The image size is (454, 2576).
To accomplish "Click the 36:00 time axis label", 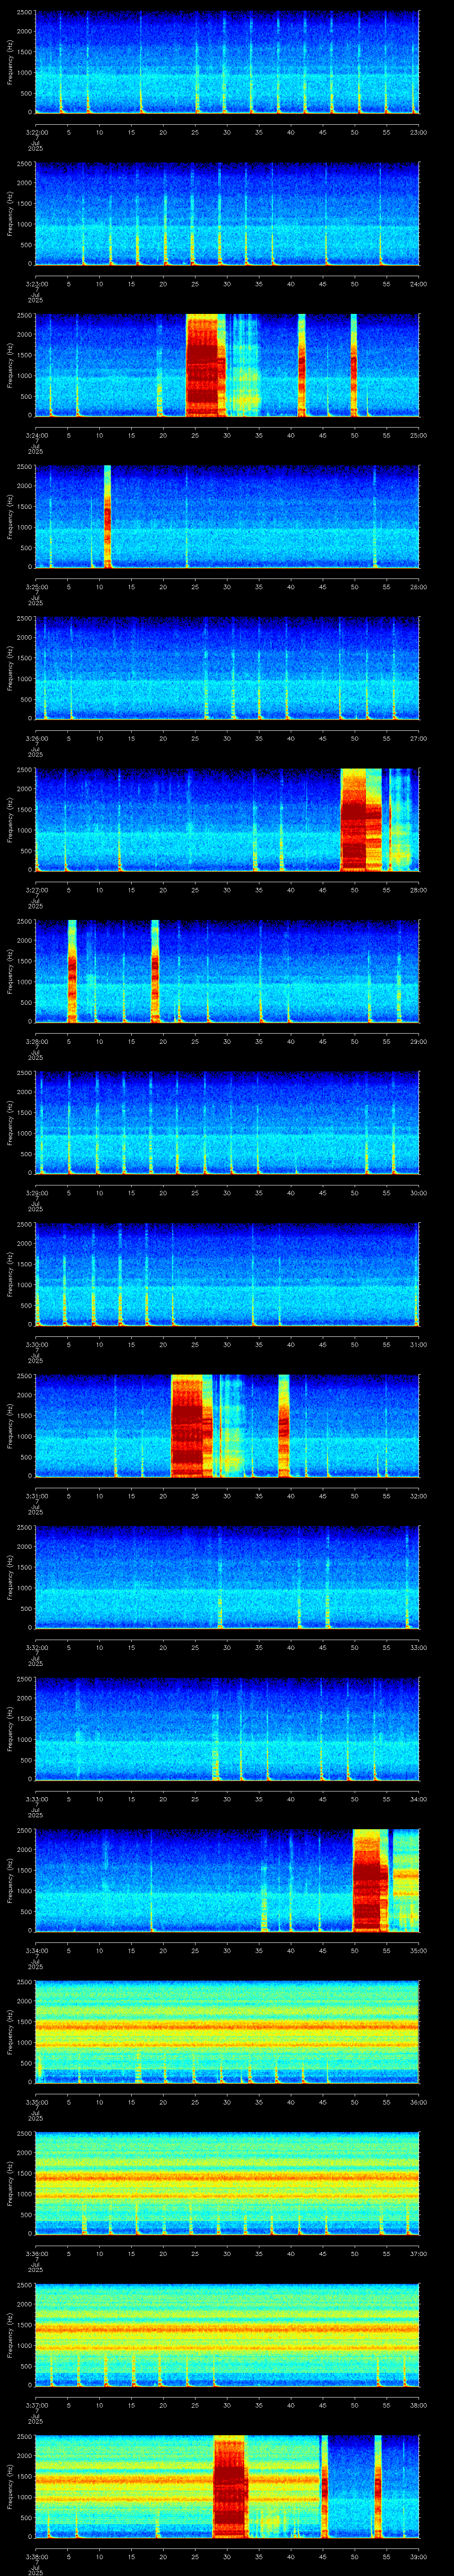I will pyautogui.click(x=419, y=2102).
